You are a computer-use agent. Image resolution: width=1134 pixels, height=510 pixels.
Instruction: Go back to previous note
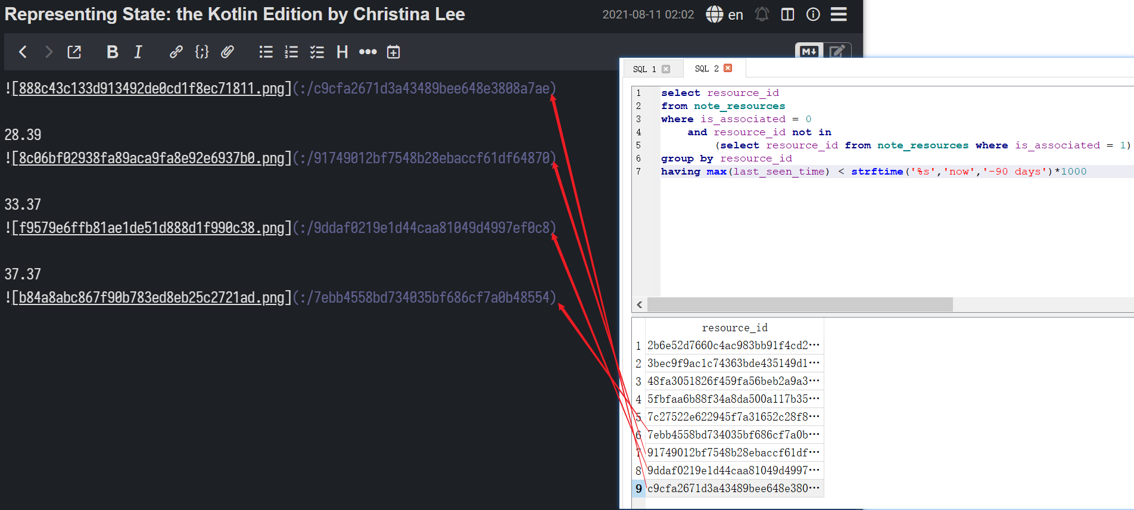click(23, 52)
